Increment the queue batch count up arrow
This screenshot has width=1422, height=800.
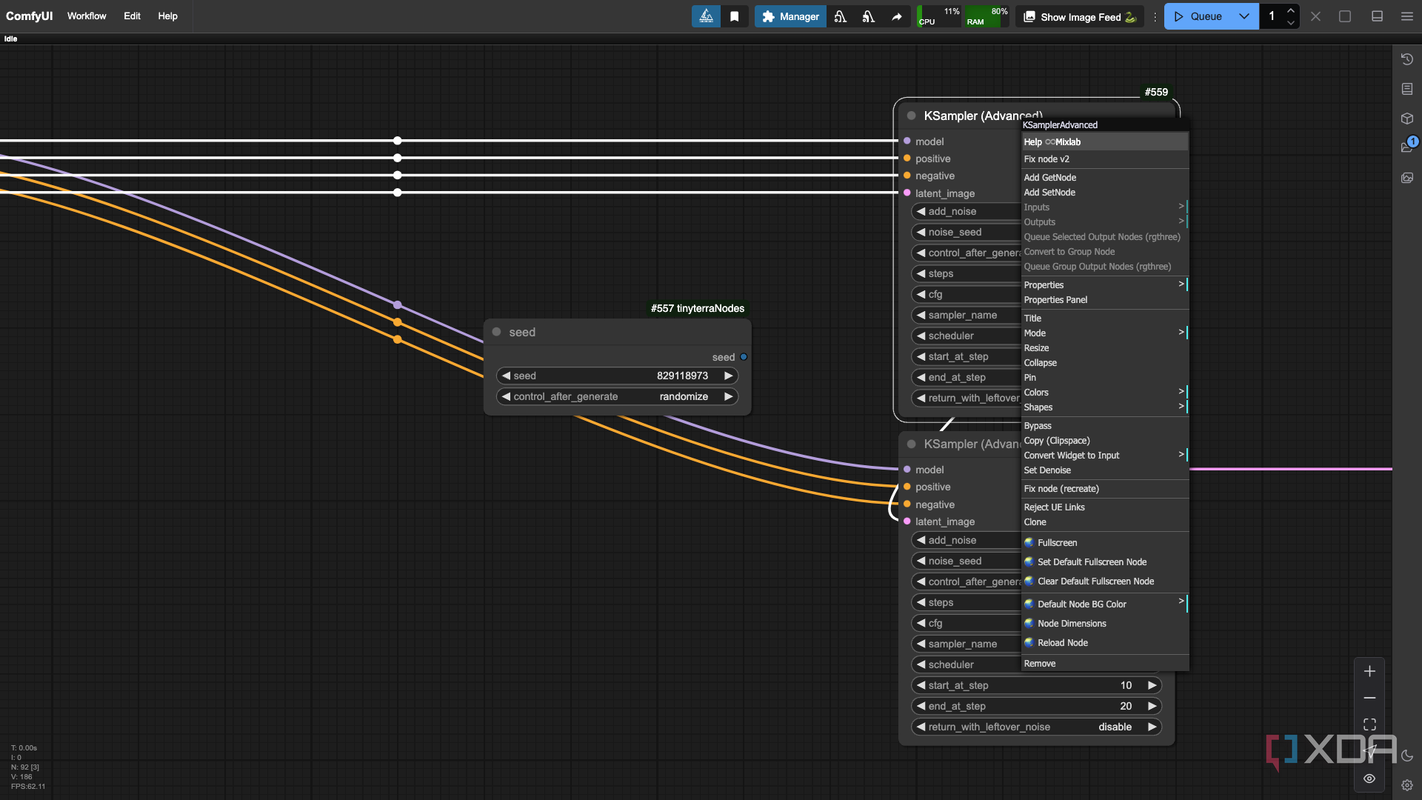1291,10
